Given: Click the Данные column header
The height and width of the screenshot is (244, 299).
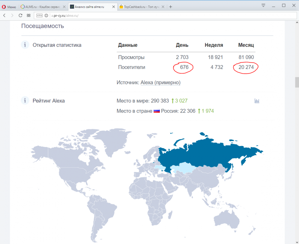Looking at the screenshot, I should (128, 45).
